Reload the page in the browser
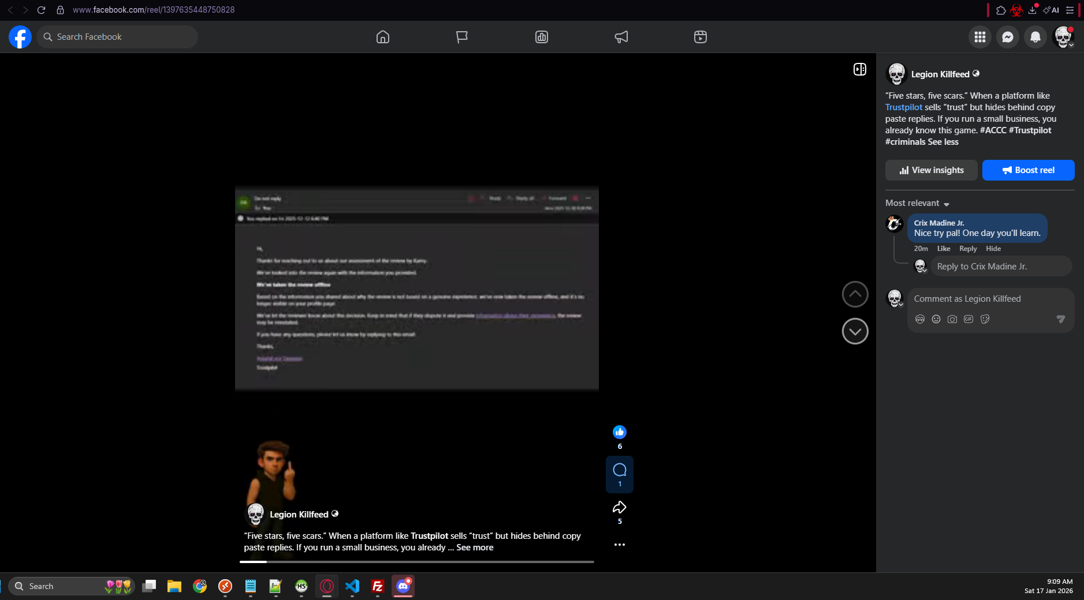The width and height of the screenshot is (1084, 600). tap(41, 10)
